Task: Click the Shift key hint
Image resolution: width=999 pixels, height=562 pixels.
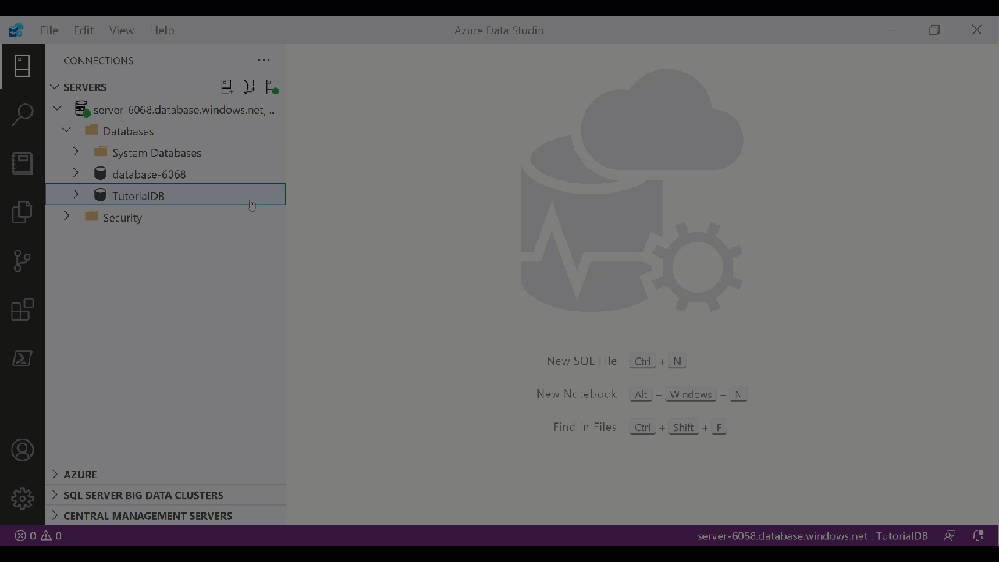Action: point(683,427)
